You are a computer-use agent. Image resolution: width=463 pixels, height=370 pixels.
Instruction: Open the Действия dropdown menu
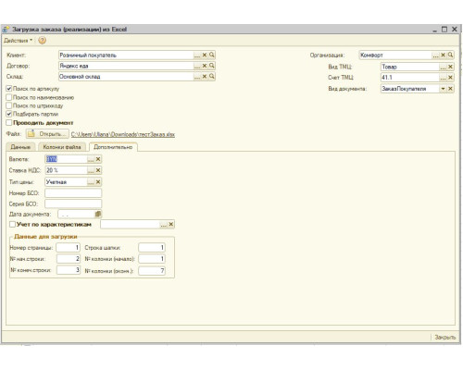pos(18,41)
